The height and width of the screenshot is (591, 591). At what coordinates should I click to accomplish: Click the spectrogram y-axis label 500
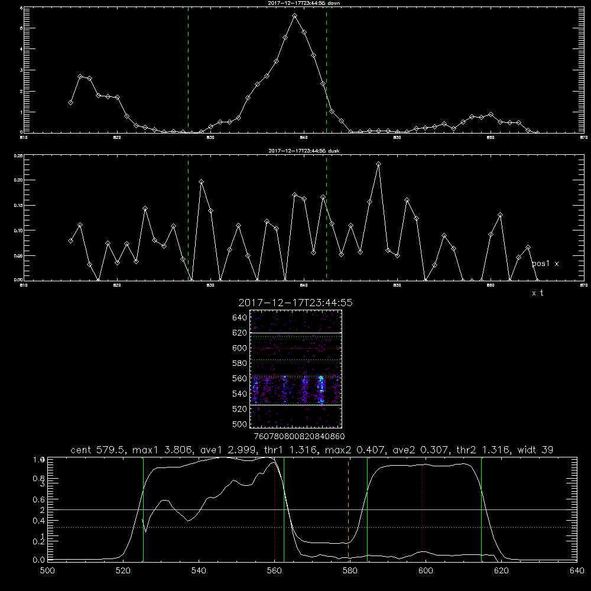pyautogui.click(x=240, y=424)
